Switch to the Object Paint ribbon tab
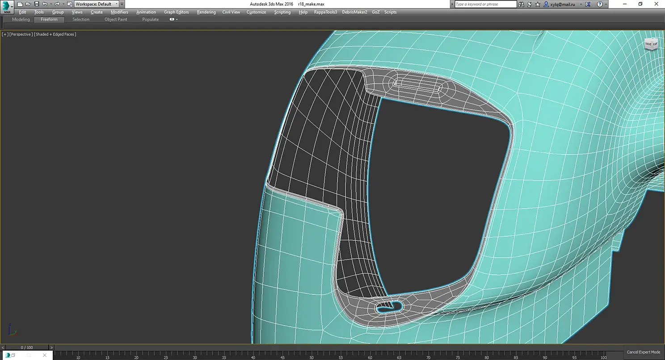This screenshot has width=665, height=360. pyautogui.click(x=116, y=20)
